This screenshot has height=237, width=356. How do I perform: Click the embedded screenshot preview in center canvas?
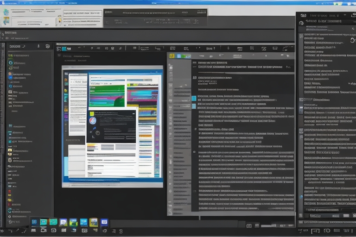(112, 126)
